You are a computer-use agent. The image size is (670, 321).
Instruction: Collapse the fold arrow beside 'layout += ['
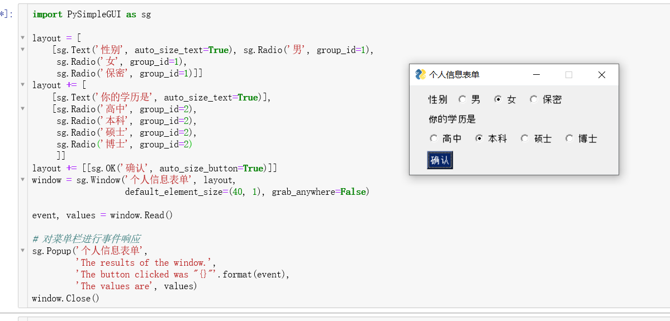23,85
